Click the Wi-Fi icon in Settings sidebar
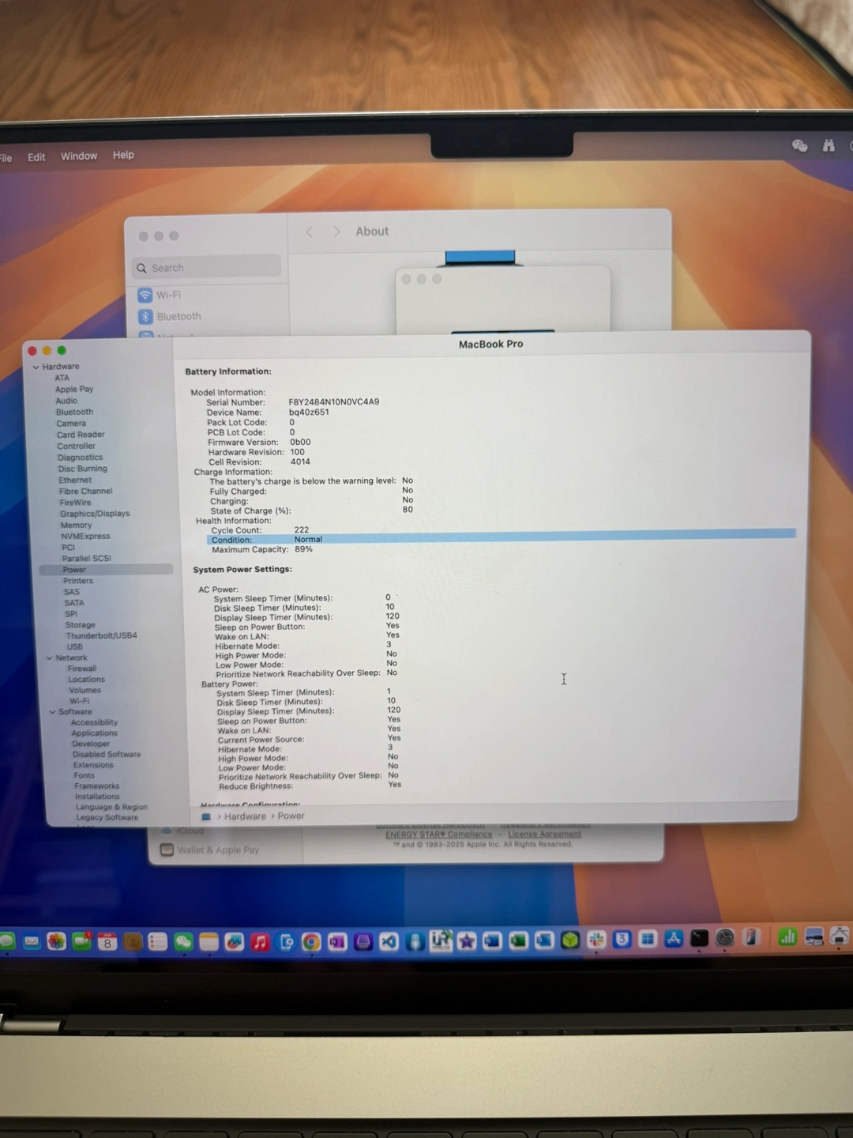853x1138 pixels. (x=145, y=295)
